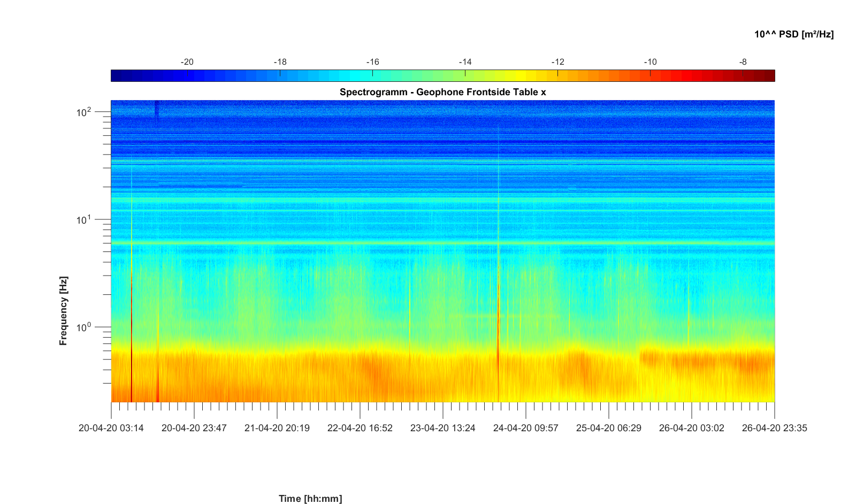Pick the -14 tick label on the colorbar
Screen dimensions: 856x504
(x=465, y=62)
